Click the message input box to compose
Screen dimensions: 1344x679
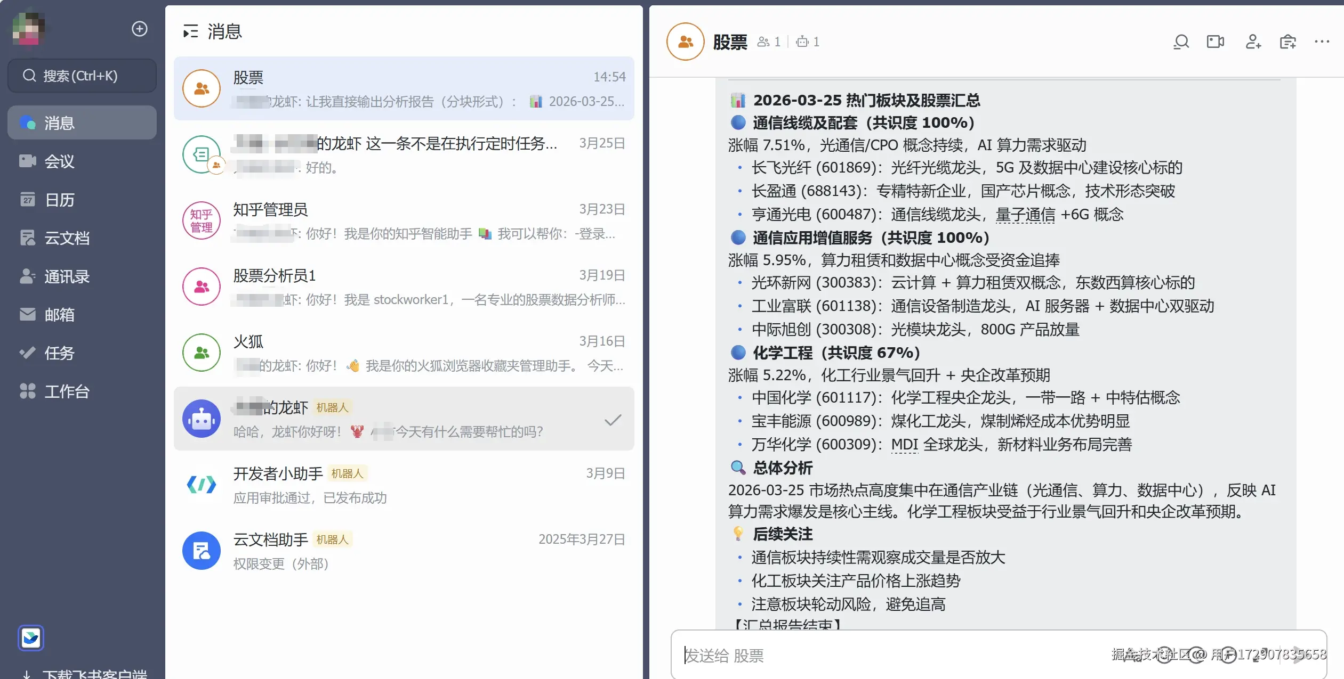pos(906,655)
